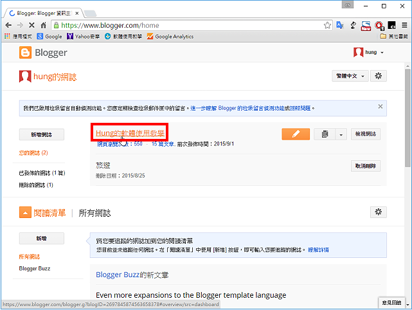Open Blogger settings gear near language selector

pyautogui.click(x=379, y=76)
